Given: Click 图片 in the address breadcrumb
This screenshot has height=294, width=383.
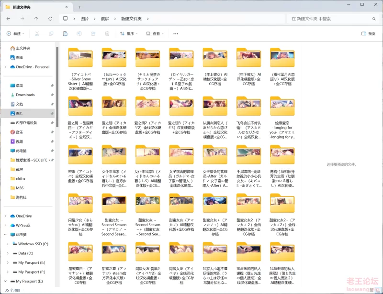Looking at the screenshot, I should pyautogui.click(x=85, y=19).
